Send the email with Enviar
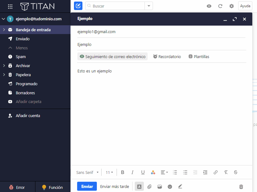Viewport: 257px width, 192px height. click(x=87, y=186)
